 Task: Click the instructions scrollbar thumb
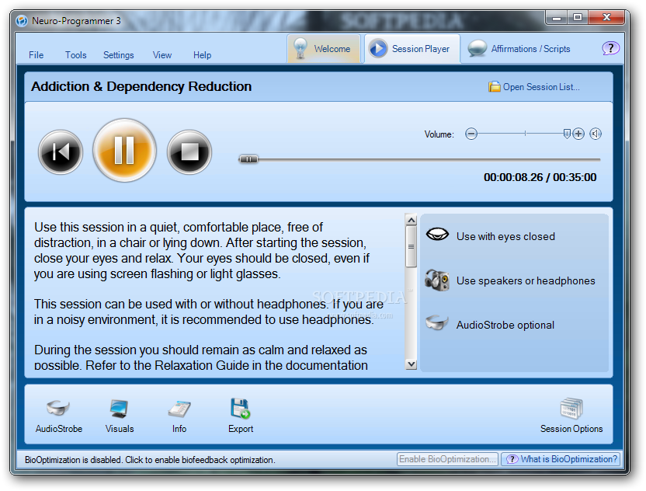coord(411,246)
